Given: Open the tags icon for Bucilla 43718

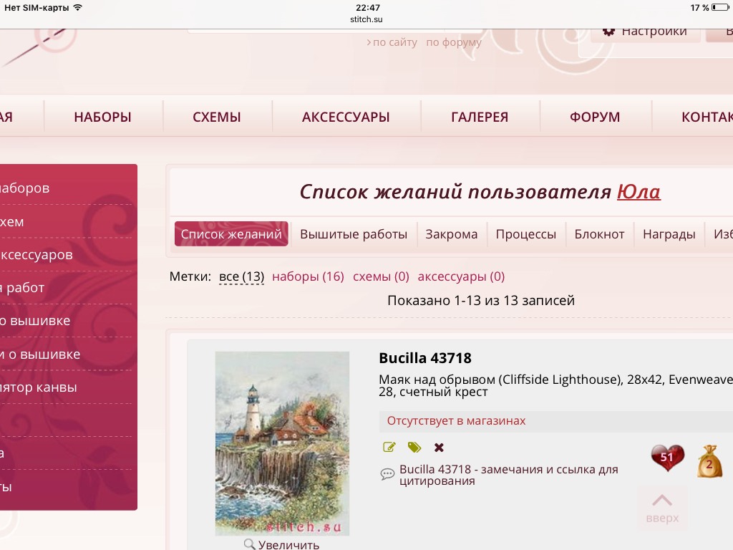Looking at the screenshot, I should 414,448.
